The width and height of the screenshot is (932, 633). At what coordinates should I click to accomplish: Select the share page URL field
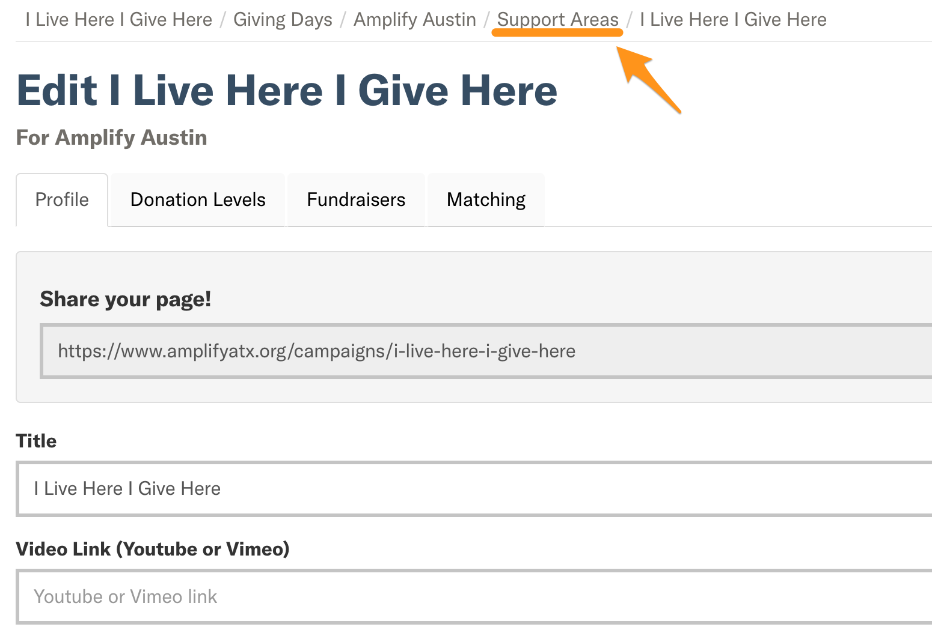pyautogui.click(x=486, y=351)
